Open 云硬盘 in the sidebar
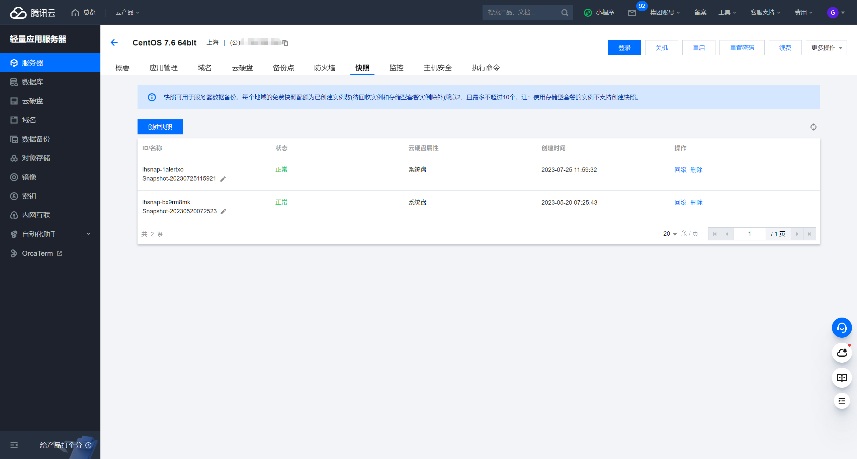 pos(50,101)
